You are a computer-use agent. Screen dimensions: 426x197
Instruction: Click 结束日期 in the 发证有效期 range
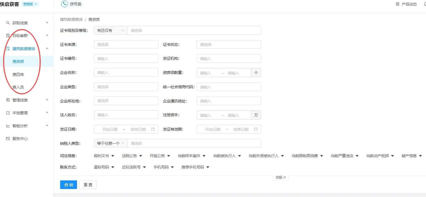[x=241, y=129]
